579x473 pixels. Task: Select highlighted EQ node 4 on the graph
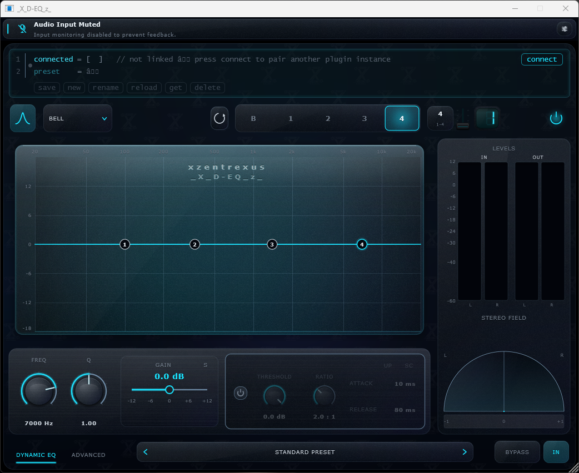pyautogui.click(x=362, y=244)
